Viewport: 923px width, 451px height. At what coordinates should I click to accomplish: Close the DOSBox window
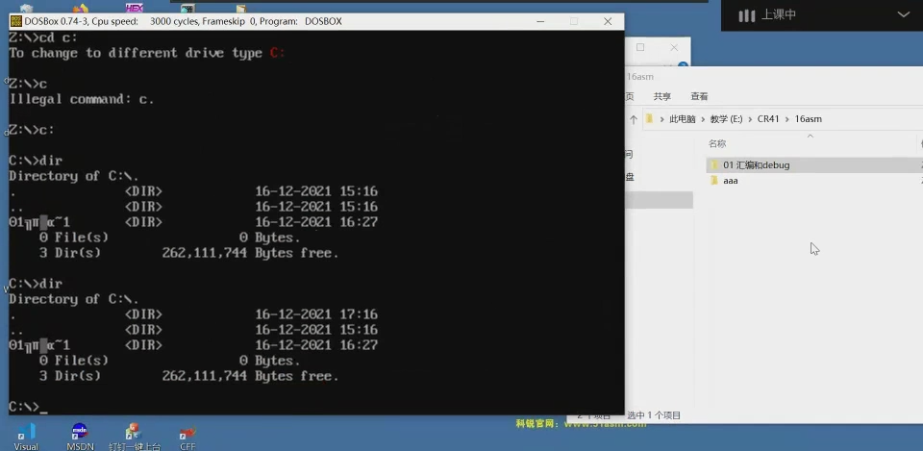(x=608, y=21)
